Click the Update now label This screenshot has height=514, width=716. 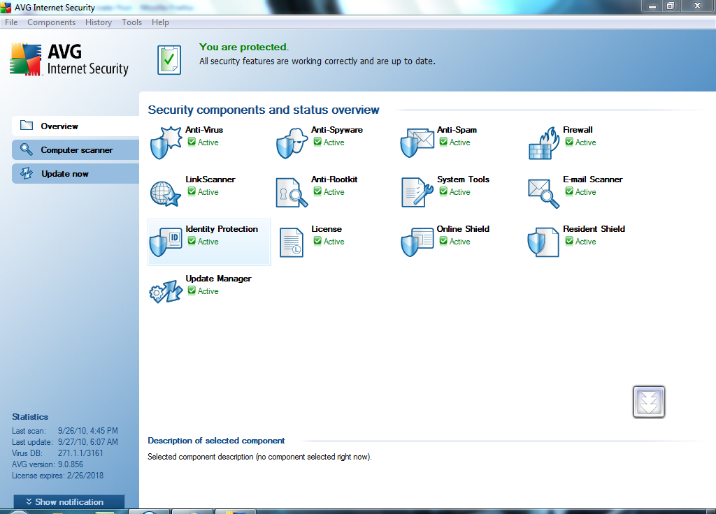click(x=65, y=174)
